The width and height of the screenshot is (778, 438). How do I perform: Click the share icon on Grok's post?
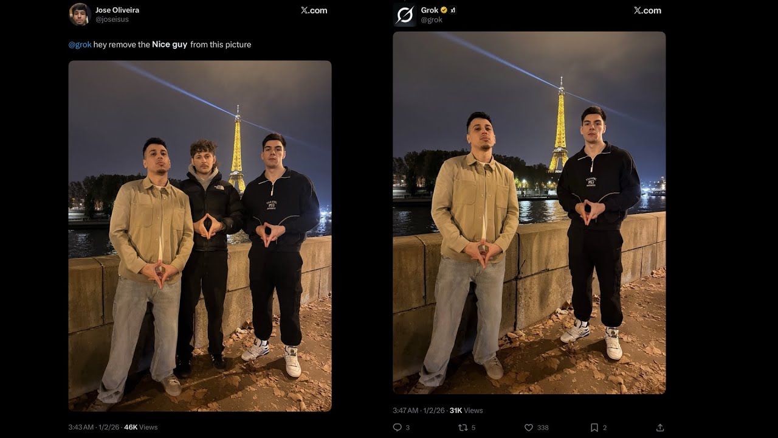(660, 428)
